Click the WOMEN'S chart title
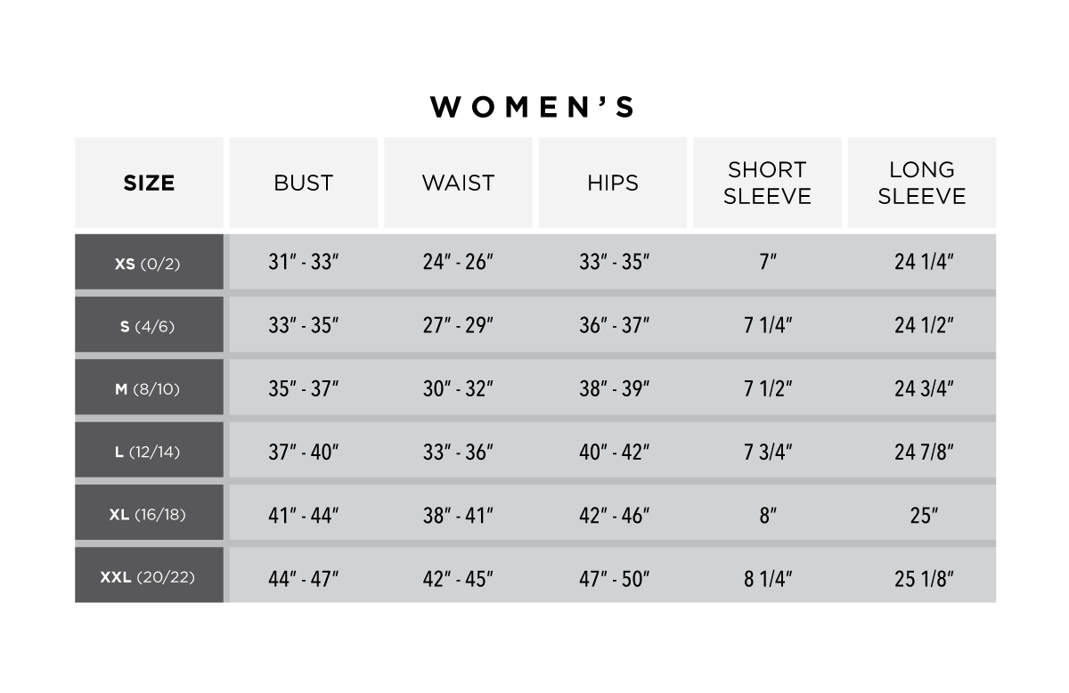The width and height of the screenshot is (1069, 693). coord(533,107)
